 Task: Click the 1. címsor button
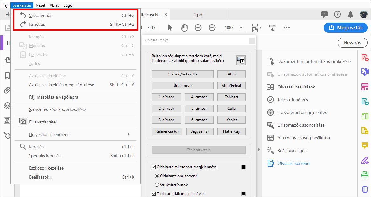pos(166,97)
